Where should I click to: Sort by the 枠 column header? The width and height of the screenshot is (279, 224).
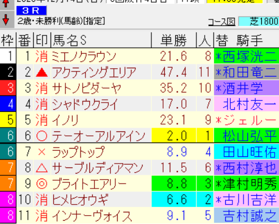pos(8,40)
